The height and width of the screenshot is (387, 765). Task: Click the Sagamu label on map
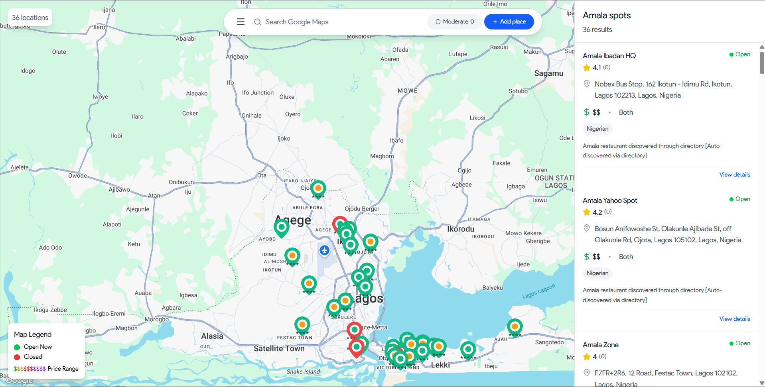(x=549, y=73)
